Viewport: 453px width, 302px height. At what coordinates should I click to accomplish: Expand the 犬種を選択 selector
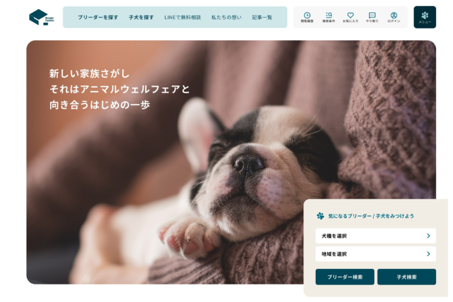(376, 236)
